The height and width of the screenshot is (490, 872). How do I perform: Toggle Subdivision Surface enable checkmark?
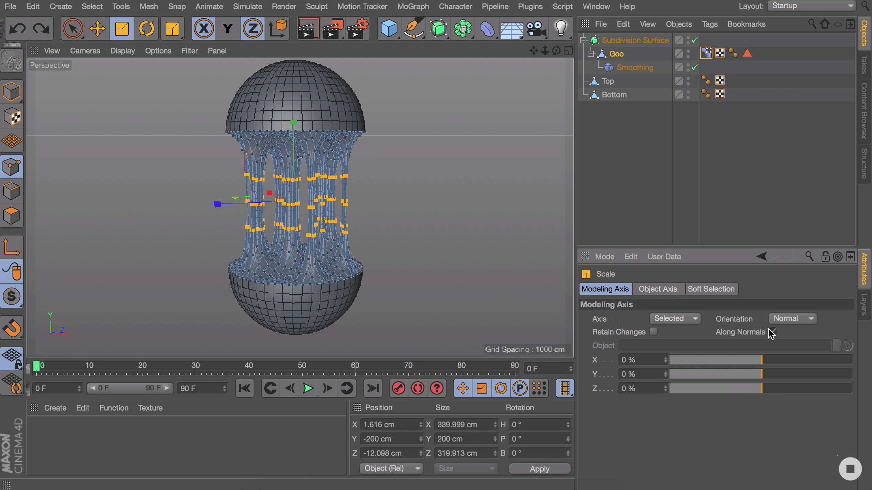(695, 40)
